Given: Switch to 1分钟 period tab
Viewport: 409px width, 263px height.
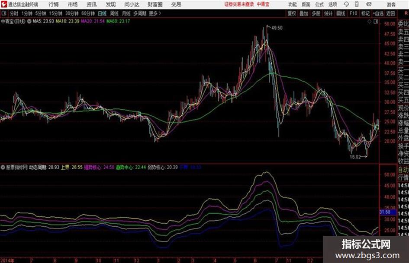Looking at the screenshot, I should [27, 13].
